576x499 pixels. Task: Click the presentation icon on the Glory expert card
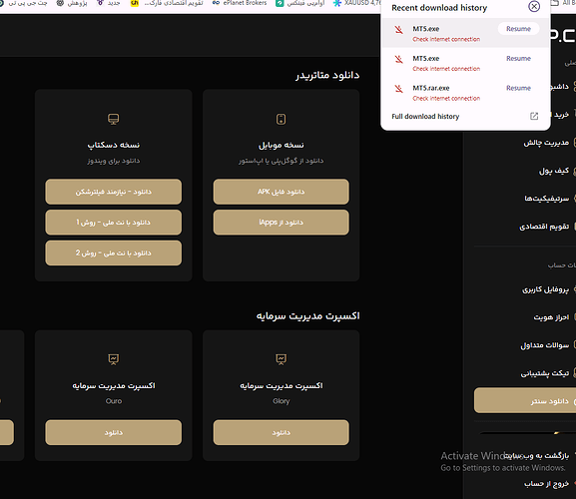click(x=282, y=359)
